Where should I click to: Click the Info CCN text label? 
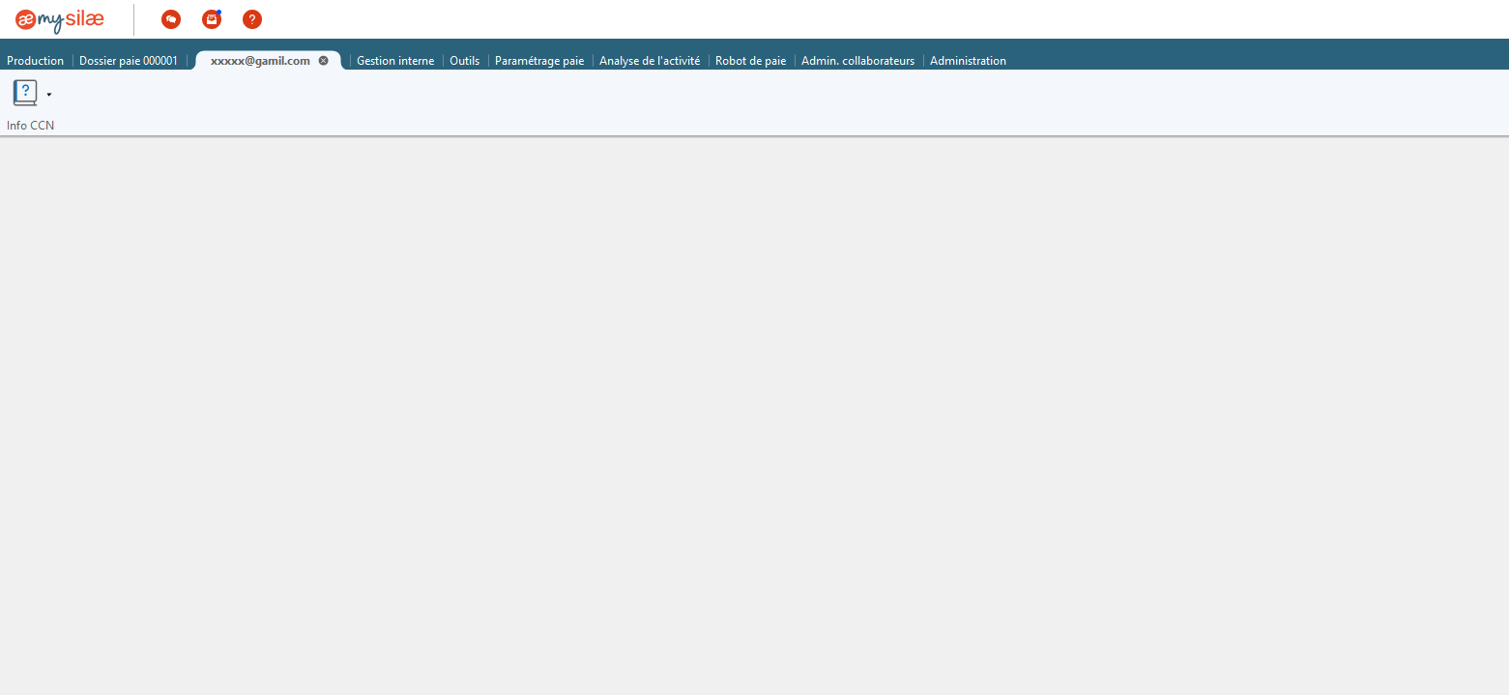30,126
